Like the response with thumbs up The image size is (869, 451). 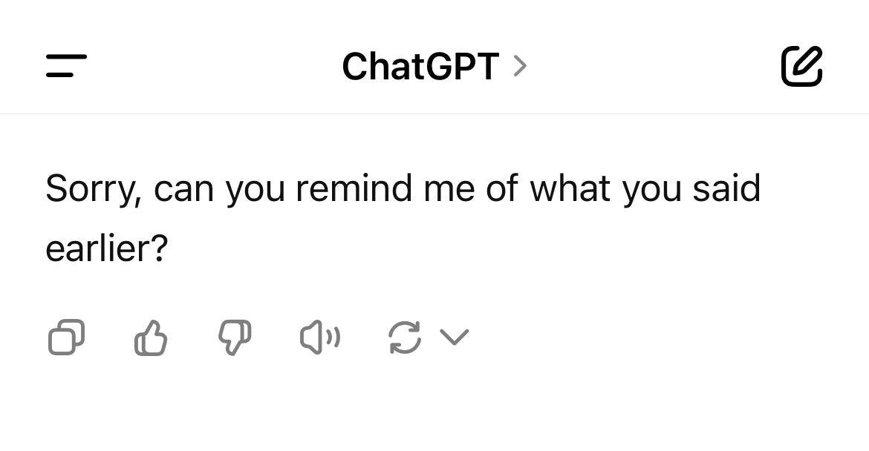pyautogui.click(x=151, y=338)
